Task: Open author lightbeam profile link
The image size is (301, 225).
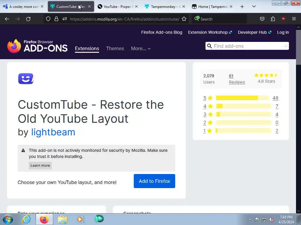Action: pyautogui.click(x=53, y=132)
